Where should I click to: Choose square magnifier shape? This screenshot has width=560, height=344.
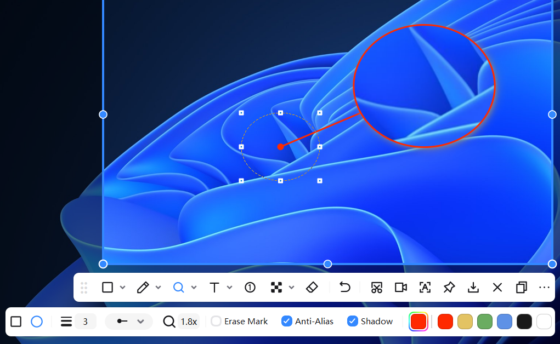(16, 322)
